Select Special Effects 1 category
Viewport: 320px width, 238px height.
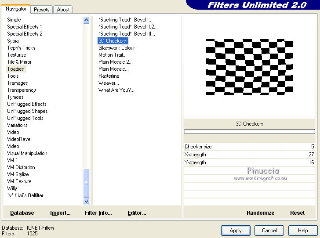click(25, 27)
